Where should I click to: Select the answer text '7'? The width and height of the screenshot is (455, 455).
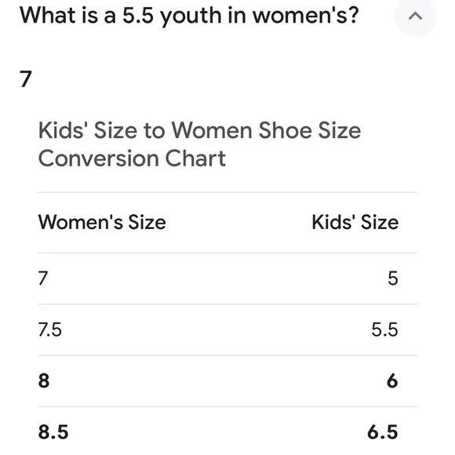[x=26, y=79]
